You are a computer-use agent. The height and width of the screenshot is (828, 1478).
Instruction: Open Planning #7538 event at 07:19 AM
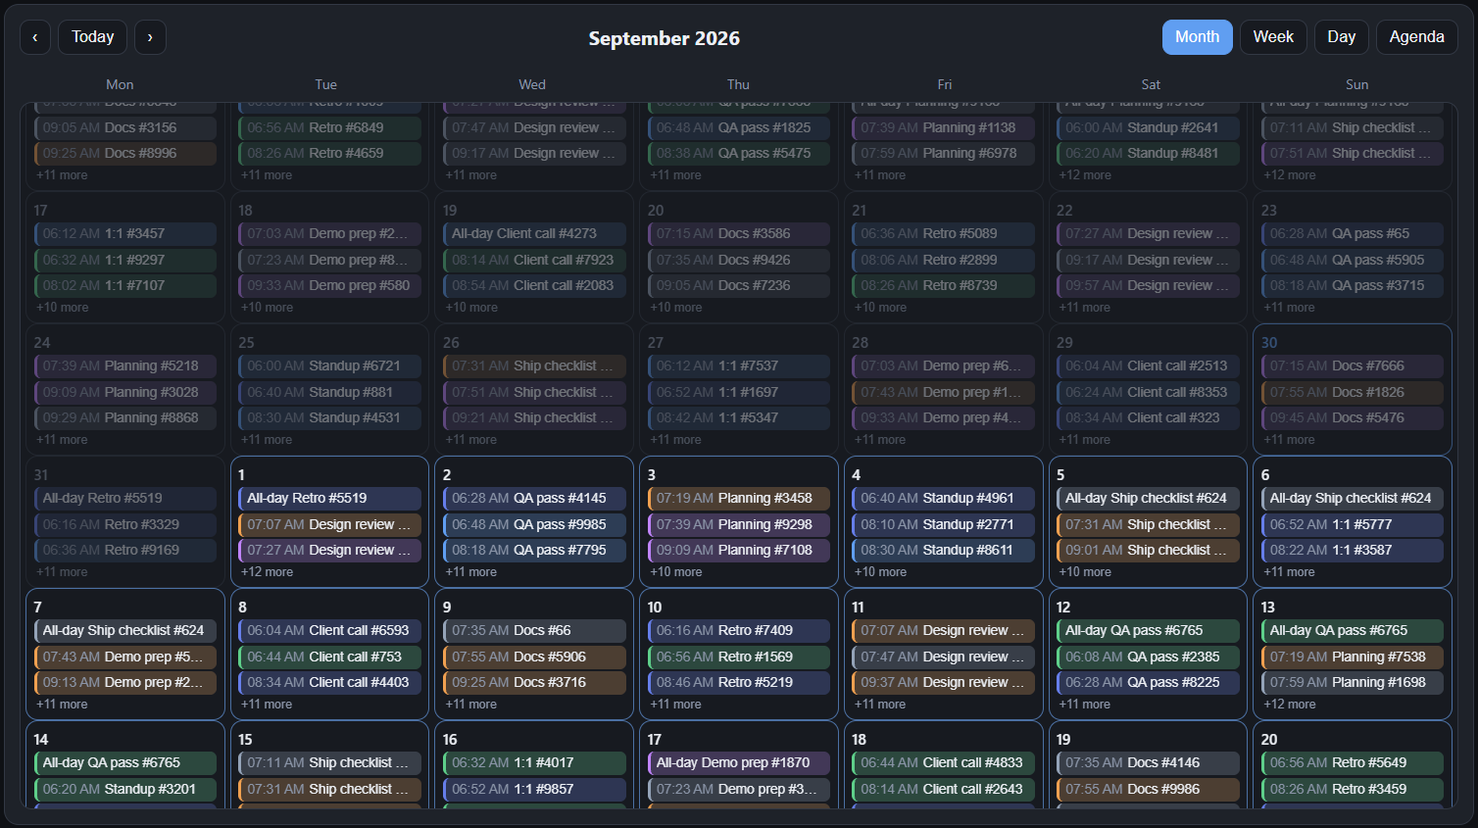[x=1353, y=657]
